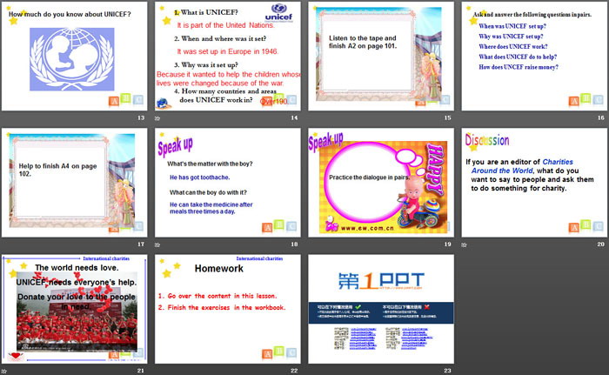Viewport: 609px width, 375px height.
Task: Click orange A block on slide 16
Action: (574, 102)
